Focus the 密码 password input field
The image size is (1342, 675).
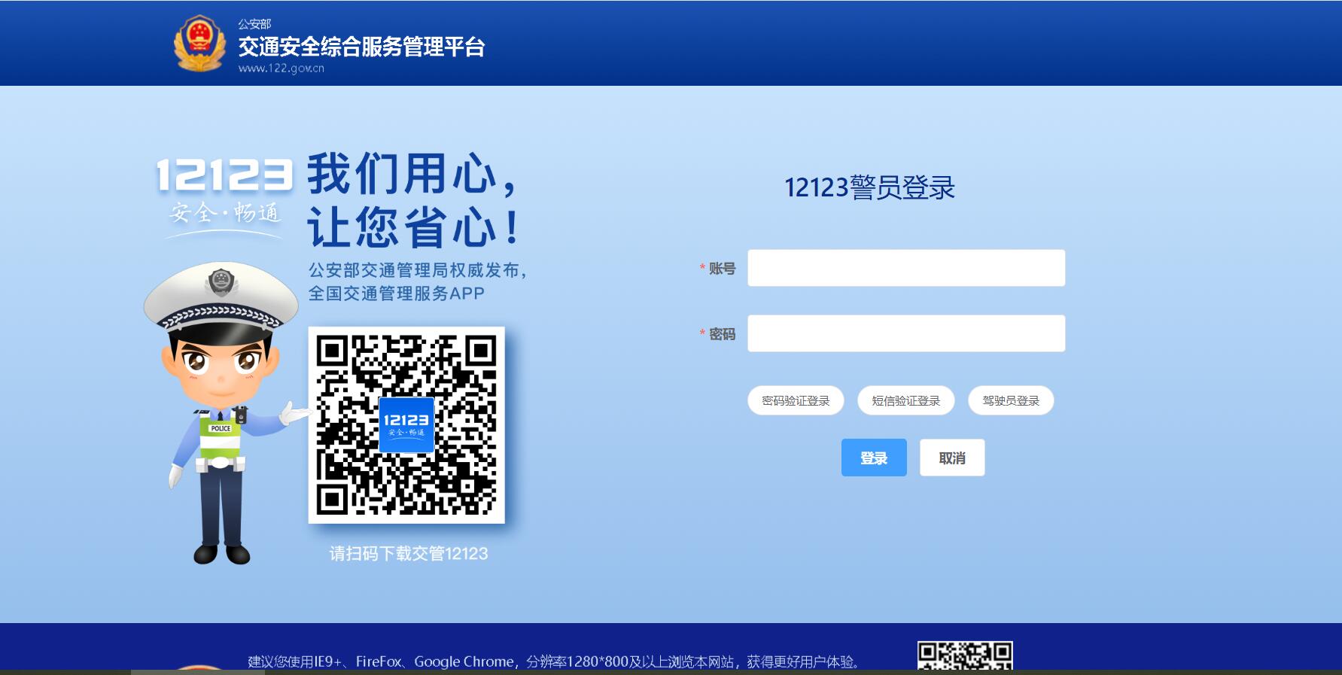click(906, 333)
